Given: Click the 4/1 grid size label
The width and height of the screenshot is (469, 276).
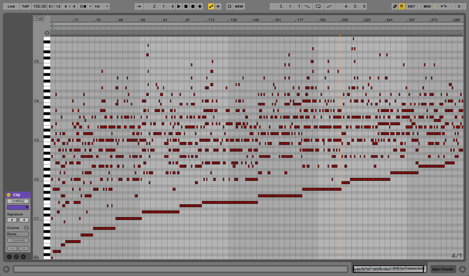Looking at the screenshot, I should 457,256.
